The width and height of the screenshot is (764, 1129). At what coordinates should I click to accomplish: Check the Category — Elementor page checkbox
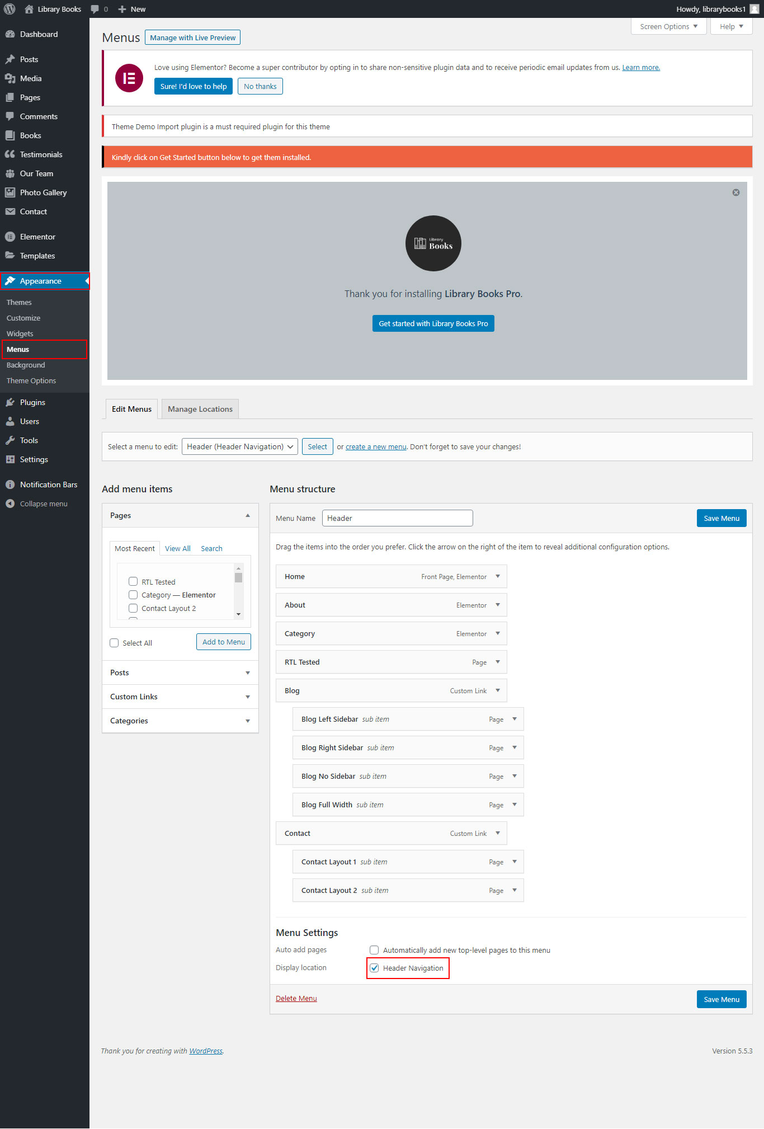133,595
